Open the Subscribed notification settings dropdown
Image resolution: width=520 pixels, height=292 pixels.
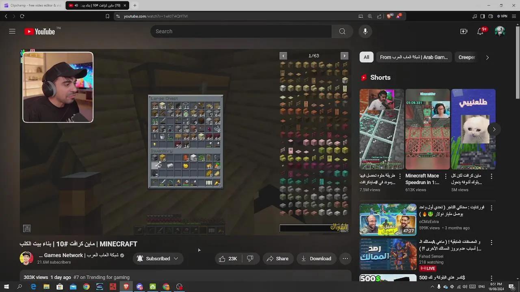[x=175, y=258]
